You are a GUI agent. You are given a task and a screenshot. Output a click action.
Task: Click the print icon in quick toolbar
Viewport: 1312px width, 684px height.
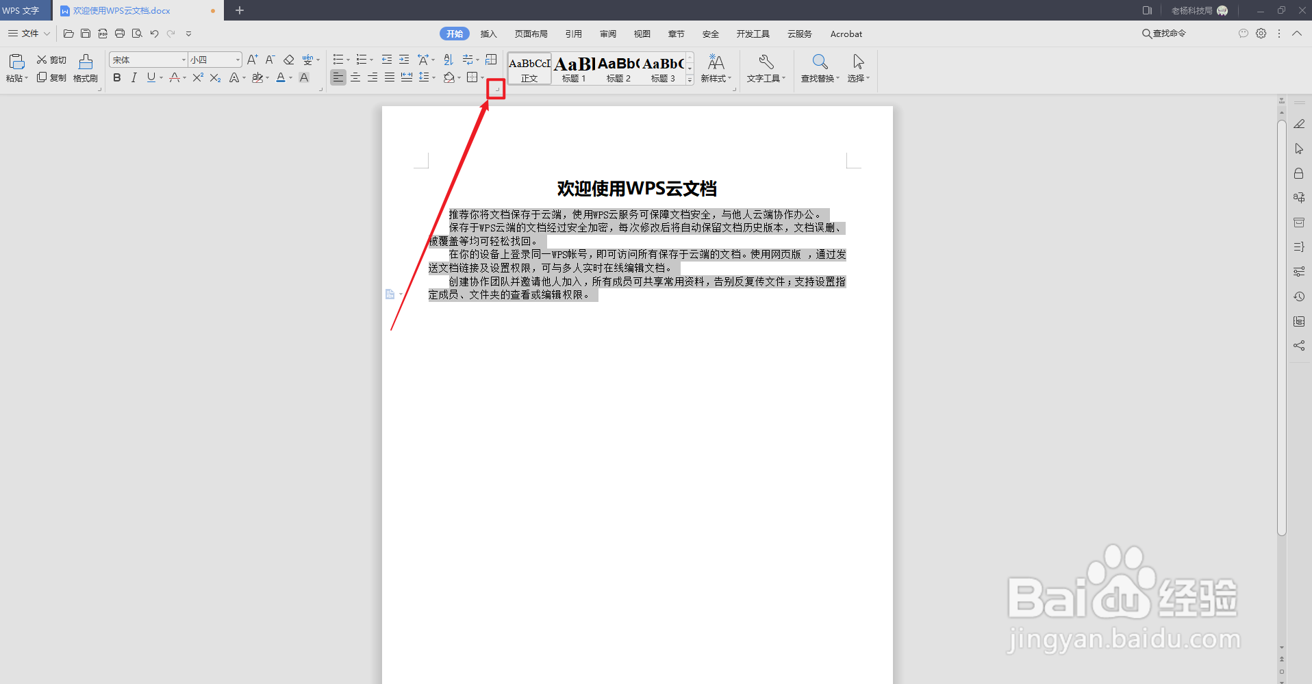tap(120, 34)
